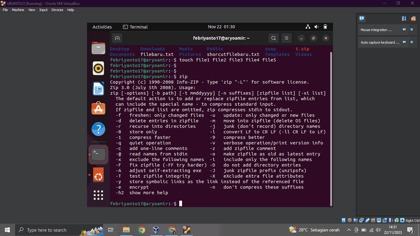This screenshot has height=236, width=420.
Task: Show Applications grid in Ubuntu dock
Action: pos(98,195)
